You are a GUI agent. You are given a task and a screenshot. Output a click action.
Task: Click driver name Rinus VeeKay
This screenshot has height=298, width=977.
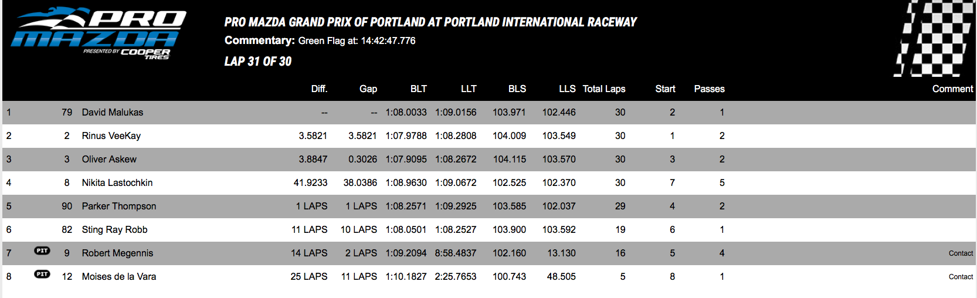[111, 136]
